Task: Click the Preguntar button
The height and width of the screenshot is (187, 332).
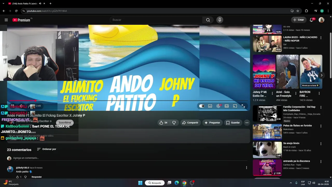Action: click(x=212, y=123)
